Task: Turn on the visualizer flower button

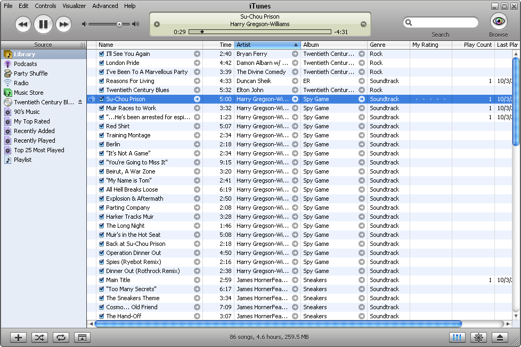Action: pyautogui.click(x=478, y=338)
